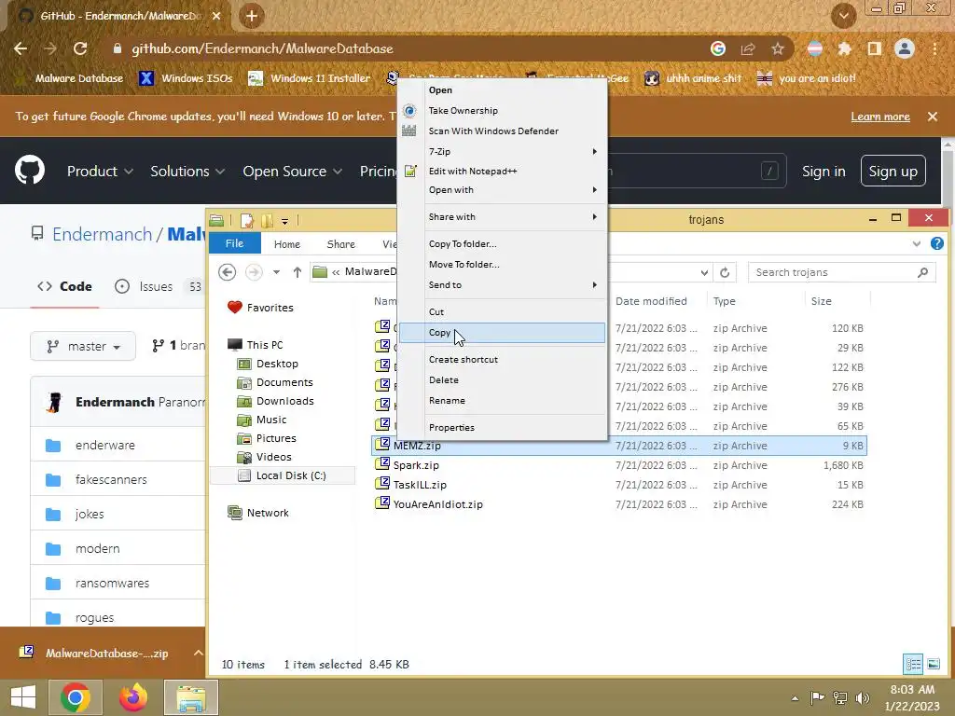Click the Explorer refresh icon
This screenshot has height=716, width=955.
725,272
